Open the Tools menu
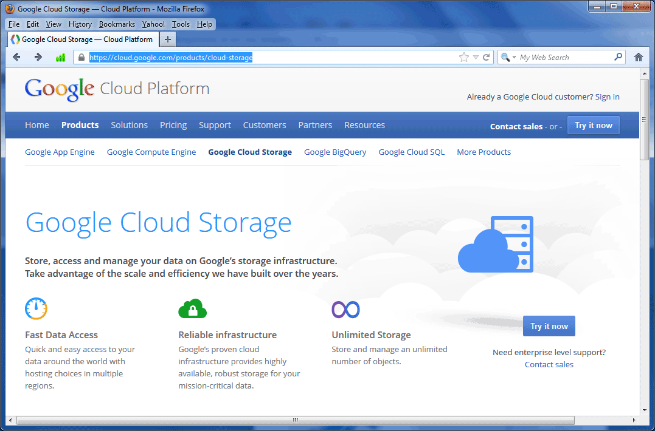Image resolution: width=655 pixels, height=431 pixels. point(181,24)
